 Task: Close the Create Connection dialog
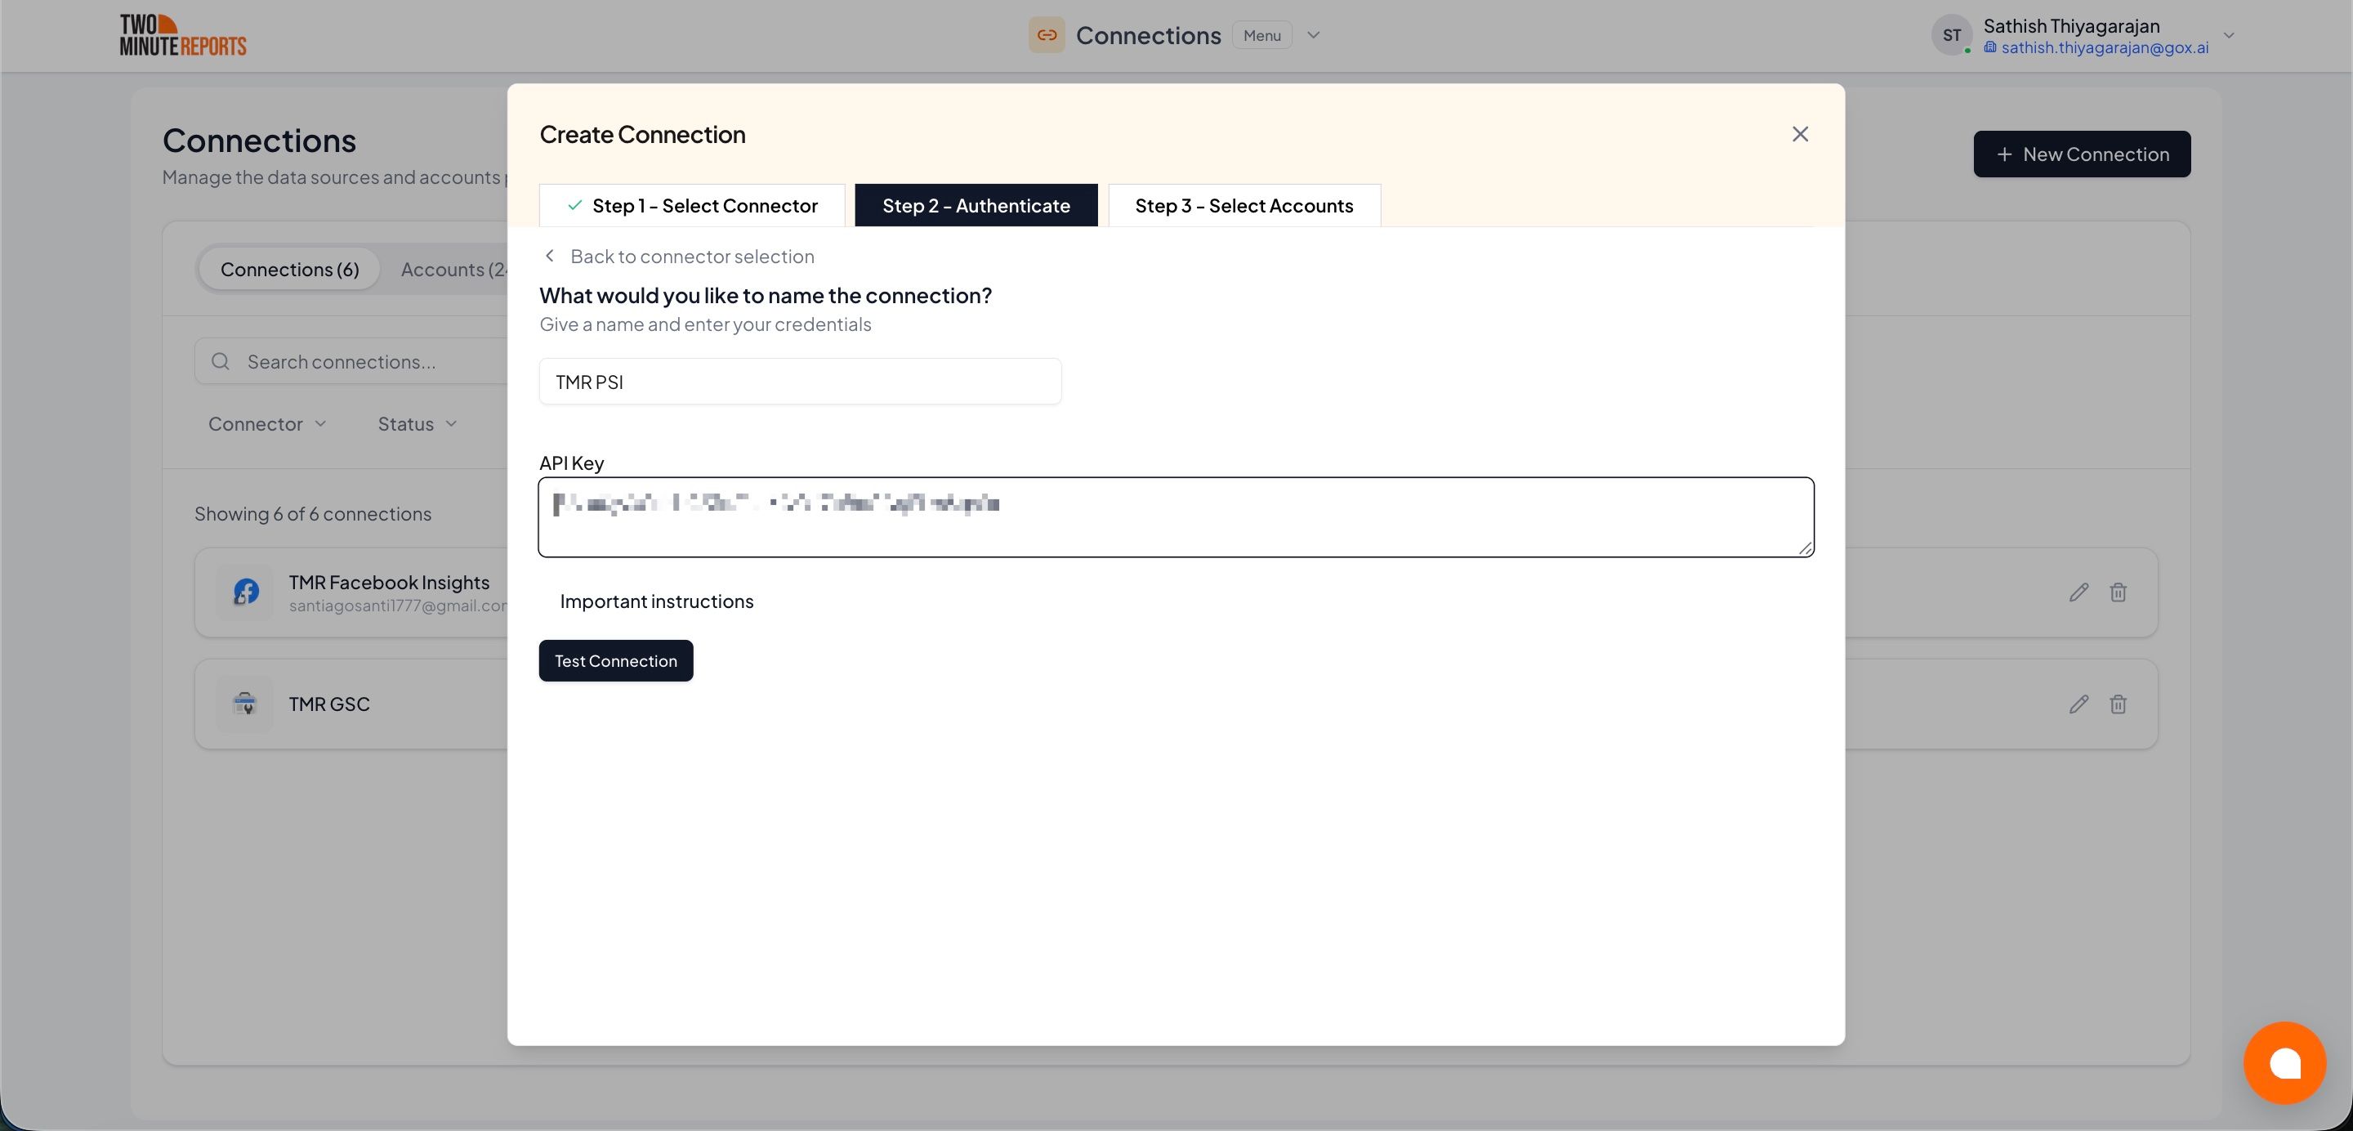(x=1799, y=134)
